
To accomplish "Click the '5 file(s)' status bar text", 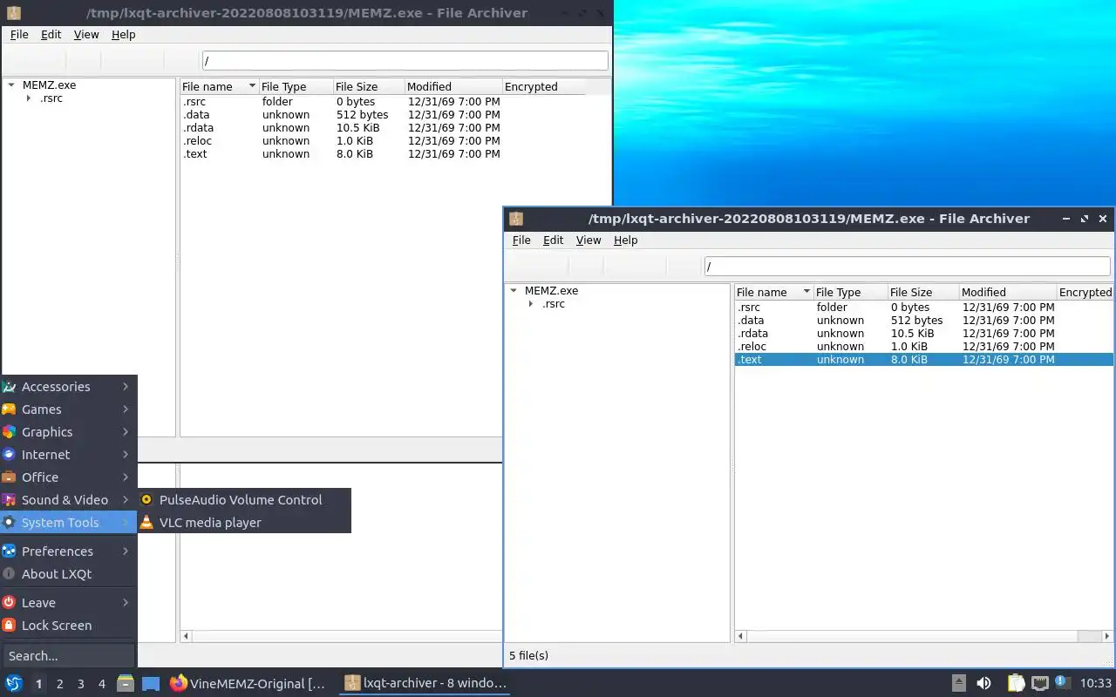I will pos(528,656).
